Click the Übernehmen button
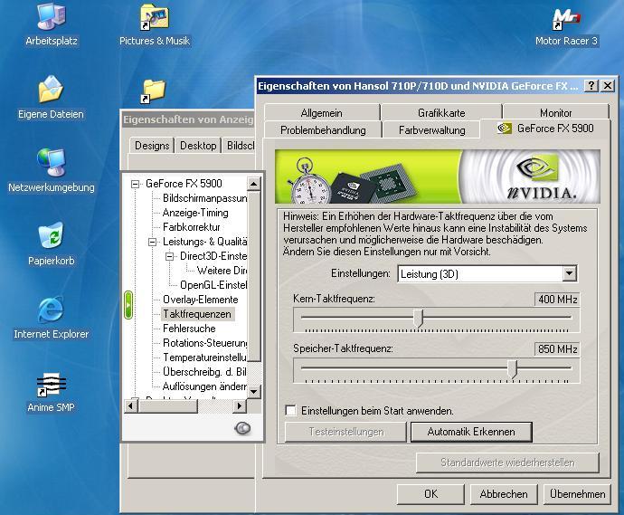Screen dimensions: 624x515 [x=577, y=494]
